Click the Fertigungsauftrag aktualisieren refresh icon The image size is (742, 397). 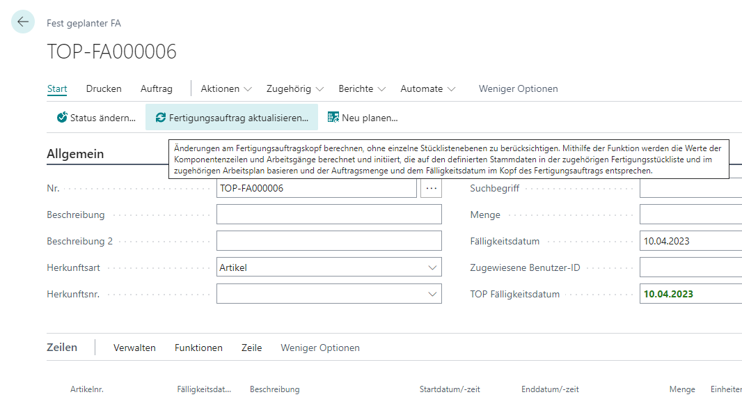(161, 118)
